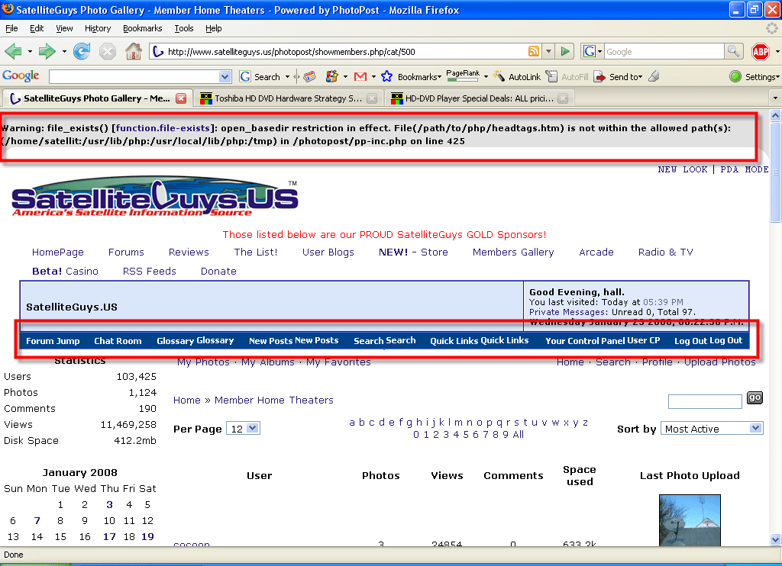Viewport: 782px width, 566px height.
Task: Open the Back button history dropdown arrow
Action: click(x=30, y=51)
